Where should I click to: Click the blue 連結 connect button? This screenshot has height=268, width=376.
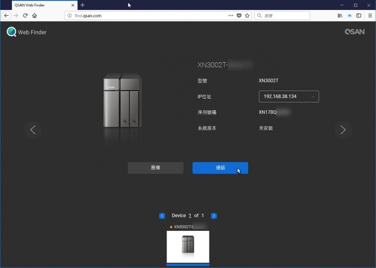click(x=220, y=168)
